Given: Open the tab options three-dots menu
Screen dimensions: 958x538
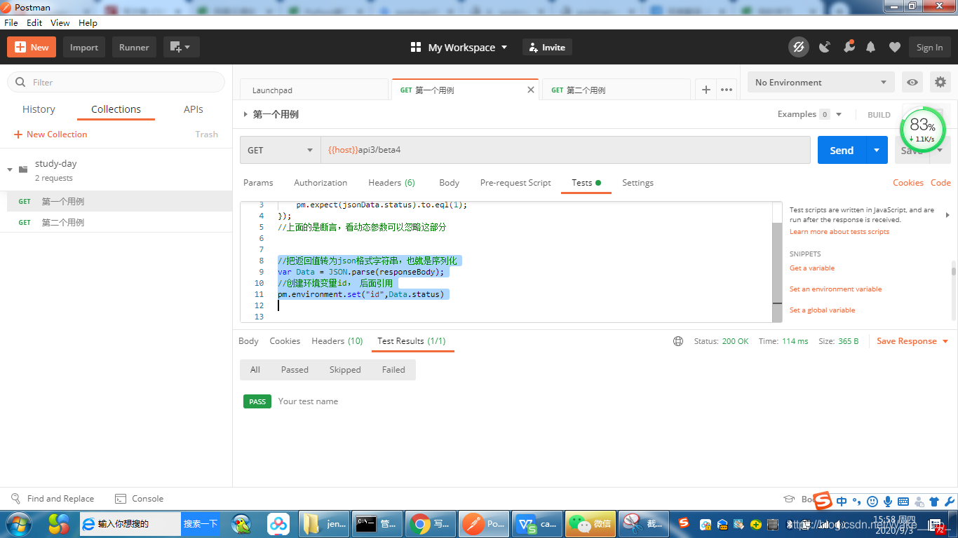Looking at the screenshot, I should click(727, 90).
